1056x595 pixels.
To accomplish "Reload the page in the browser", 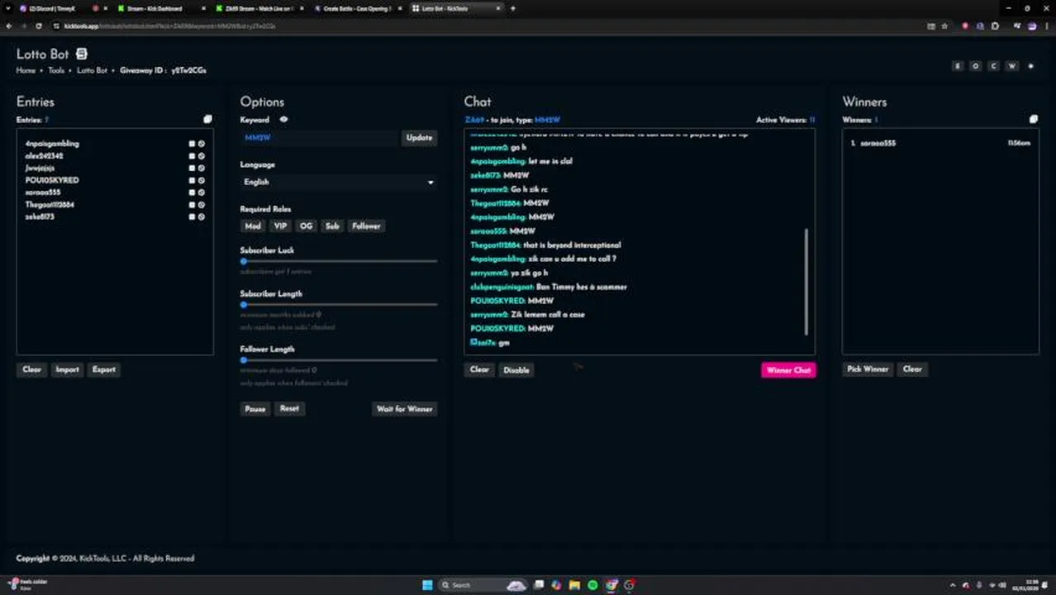I will pyautogui.click(x=39, y=26).
